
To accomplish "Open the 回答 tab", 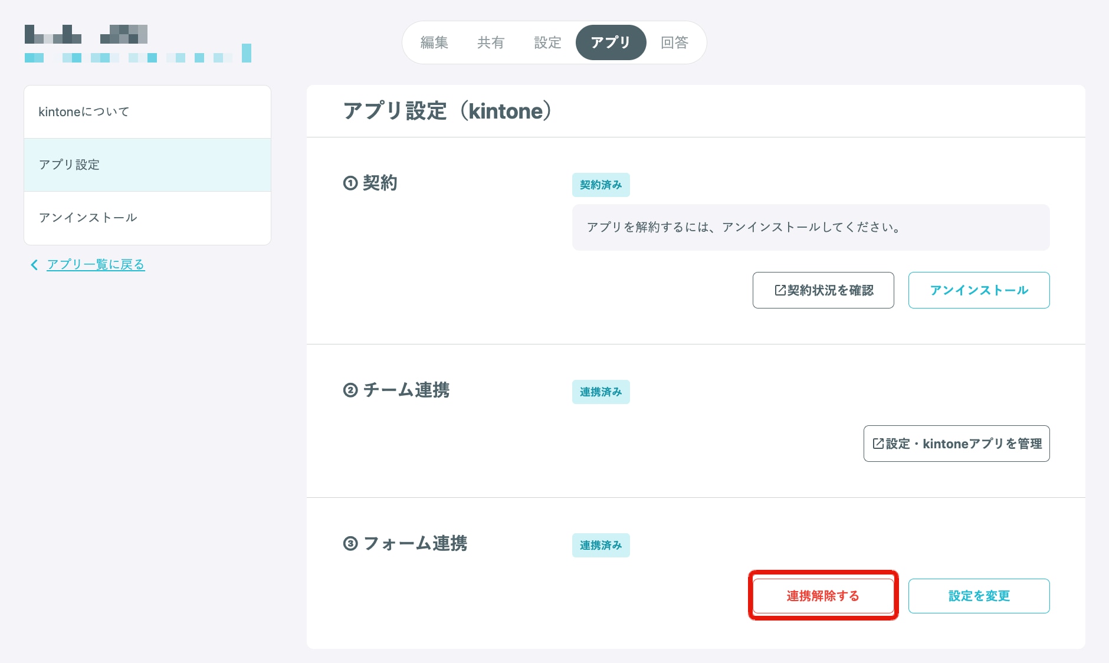I will [674, 42].
